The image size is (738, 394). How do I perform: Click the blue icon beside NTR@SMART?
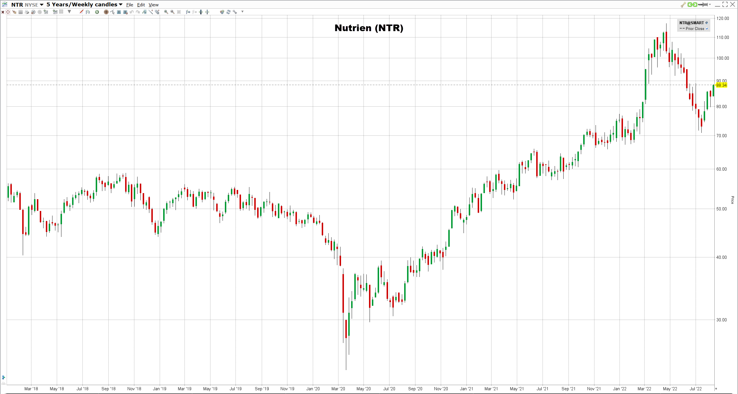point(707,23)
